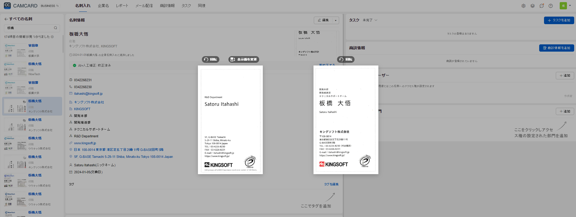Image resolution: width=576 pixels, height=217 pixels.
Task: Click the map pin beside the 日本 108-0014 address
Action: pos(71,150)
